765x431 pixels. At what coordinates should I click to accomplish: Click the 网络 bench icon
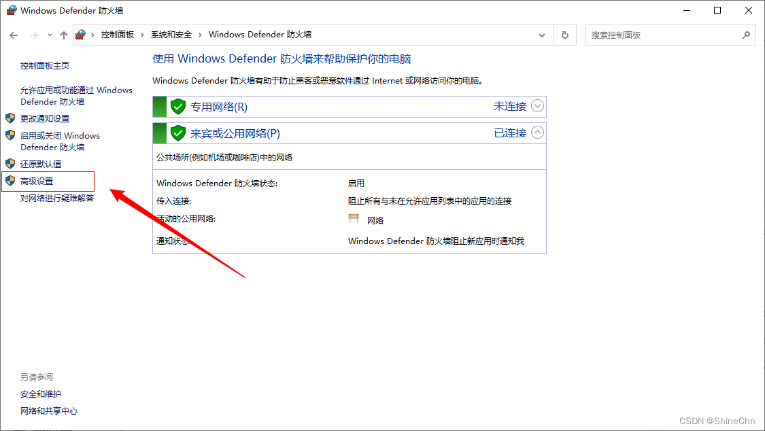point(354,218)
